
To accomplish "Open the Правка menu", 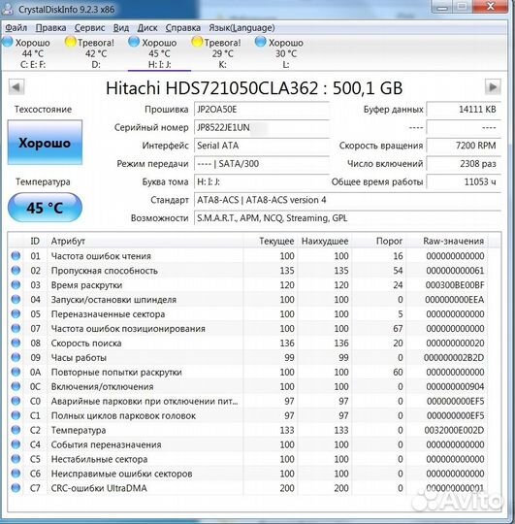I will pos(50,28).
